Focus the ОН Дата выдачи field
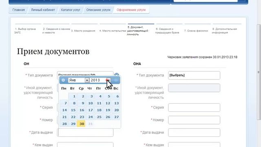This screenshot has width=261, height=147. pyautogui.click(x=85, y=132)
